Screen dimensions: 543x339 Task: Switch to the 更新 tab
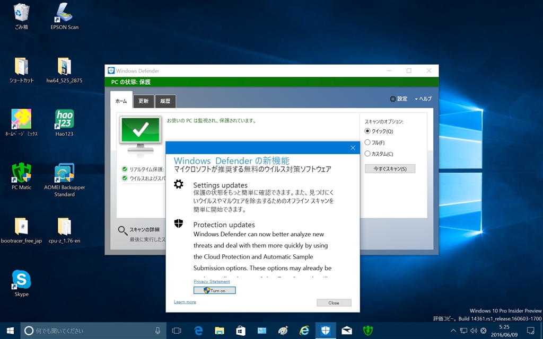pos(144,101)
